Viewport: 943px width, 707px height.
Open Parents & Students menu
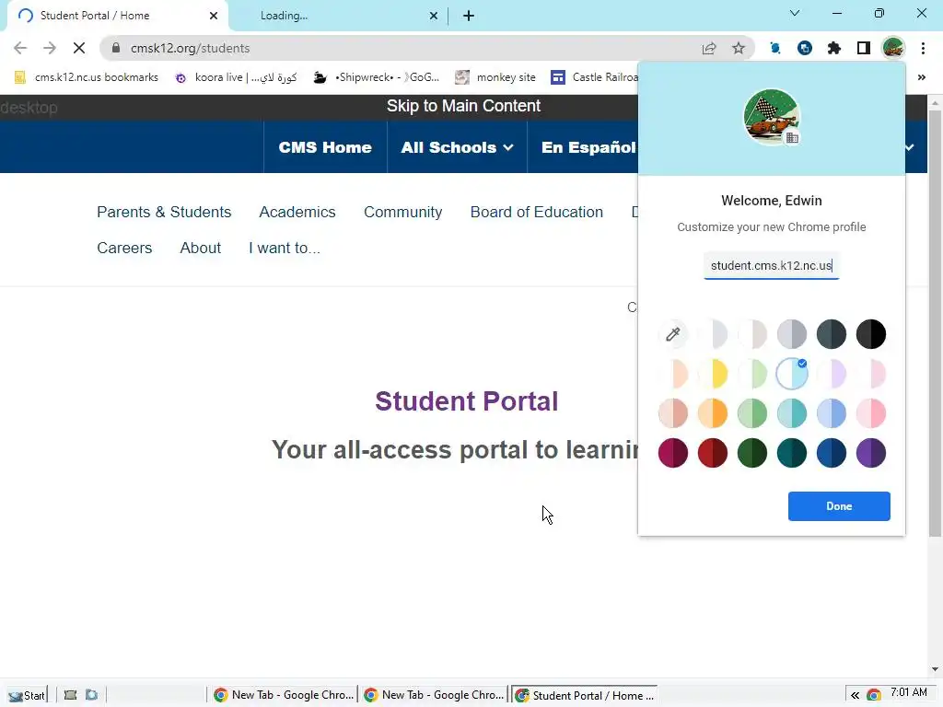164,213
